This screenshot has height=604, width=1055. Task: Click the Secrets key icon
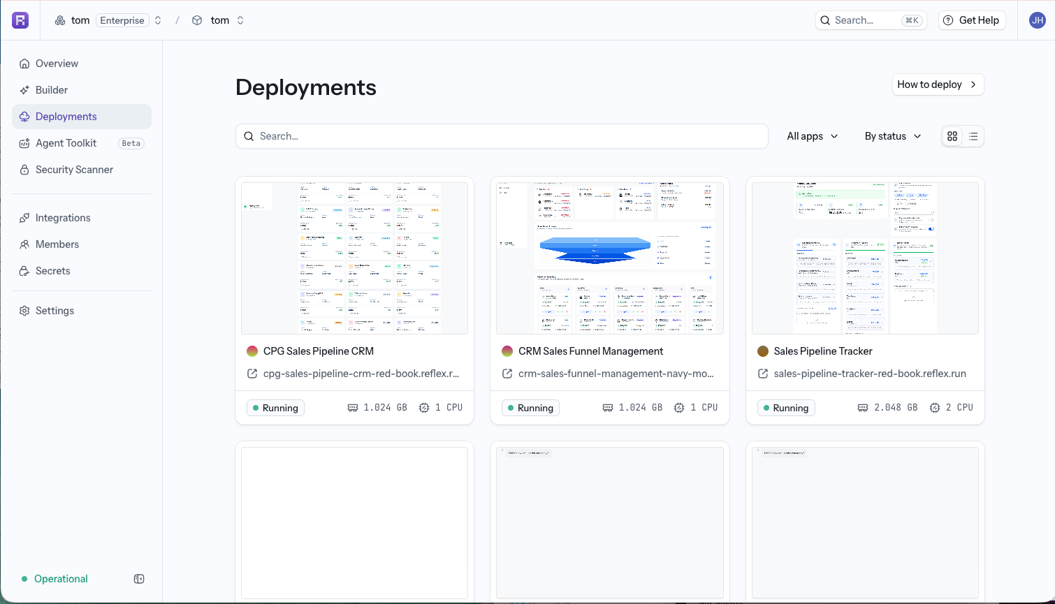(24, 271)
